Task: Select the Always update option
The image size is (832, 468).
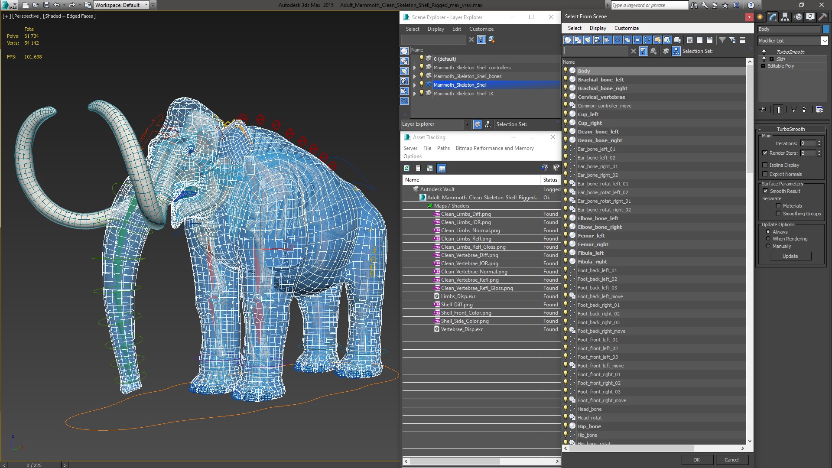Action: point(768,232)
